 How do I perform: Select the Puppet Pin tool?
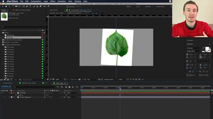[48, 6]
